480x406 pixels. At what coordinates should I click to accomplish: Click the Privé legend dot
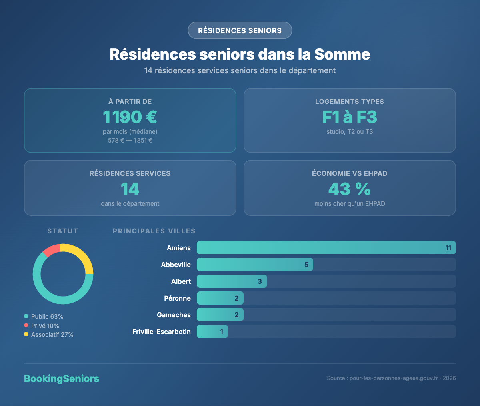26,325
